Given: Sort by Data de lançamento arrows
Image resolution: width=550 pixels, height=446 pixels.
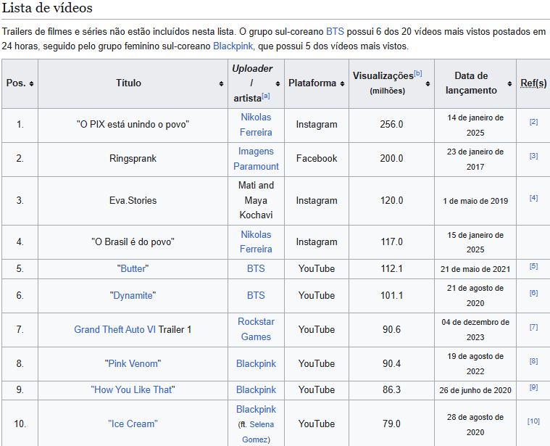Looking at the screenshot, I should pos(509,83).
